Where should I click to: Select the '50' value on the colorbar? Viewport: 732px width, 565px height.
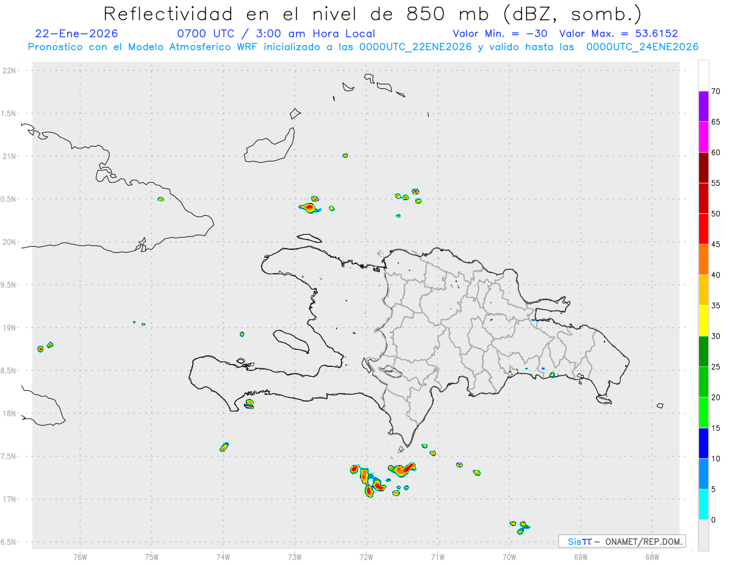coord(716,214)
